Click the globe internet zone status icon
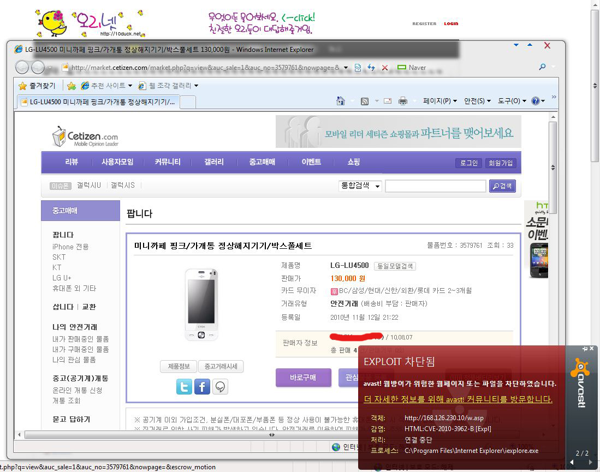This screenshot has height=472, width=600. (x=336, y=447)
